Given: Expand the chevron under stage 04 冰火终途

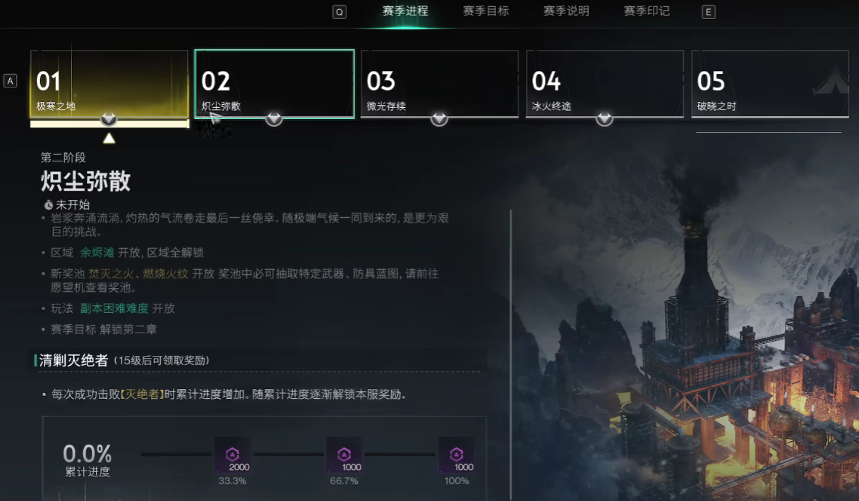Looking at the screenshot, I should click(604, 119).
